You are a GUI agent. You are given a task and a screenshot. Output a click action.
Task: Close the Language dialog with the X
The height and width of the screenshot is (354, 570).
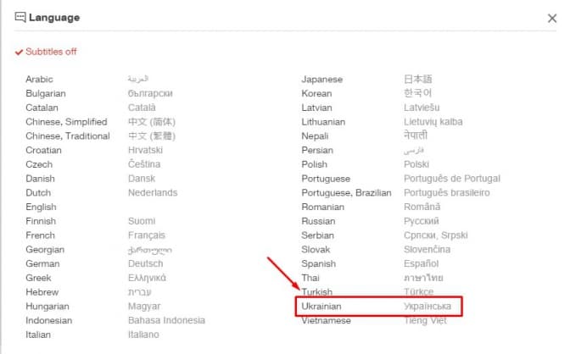coord(552,17)
